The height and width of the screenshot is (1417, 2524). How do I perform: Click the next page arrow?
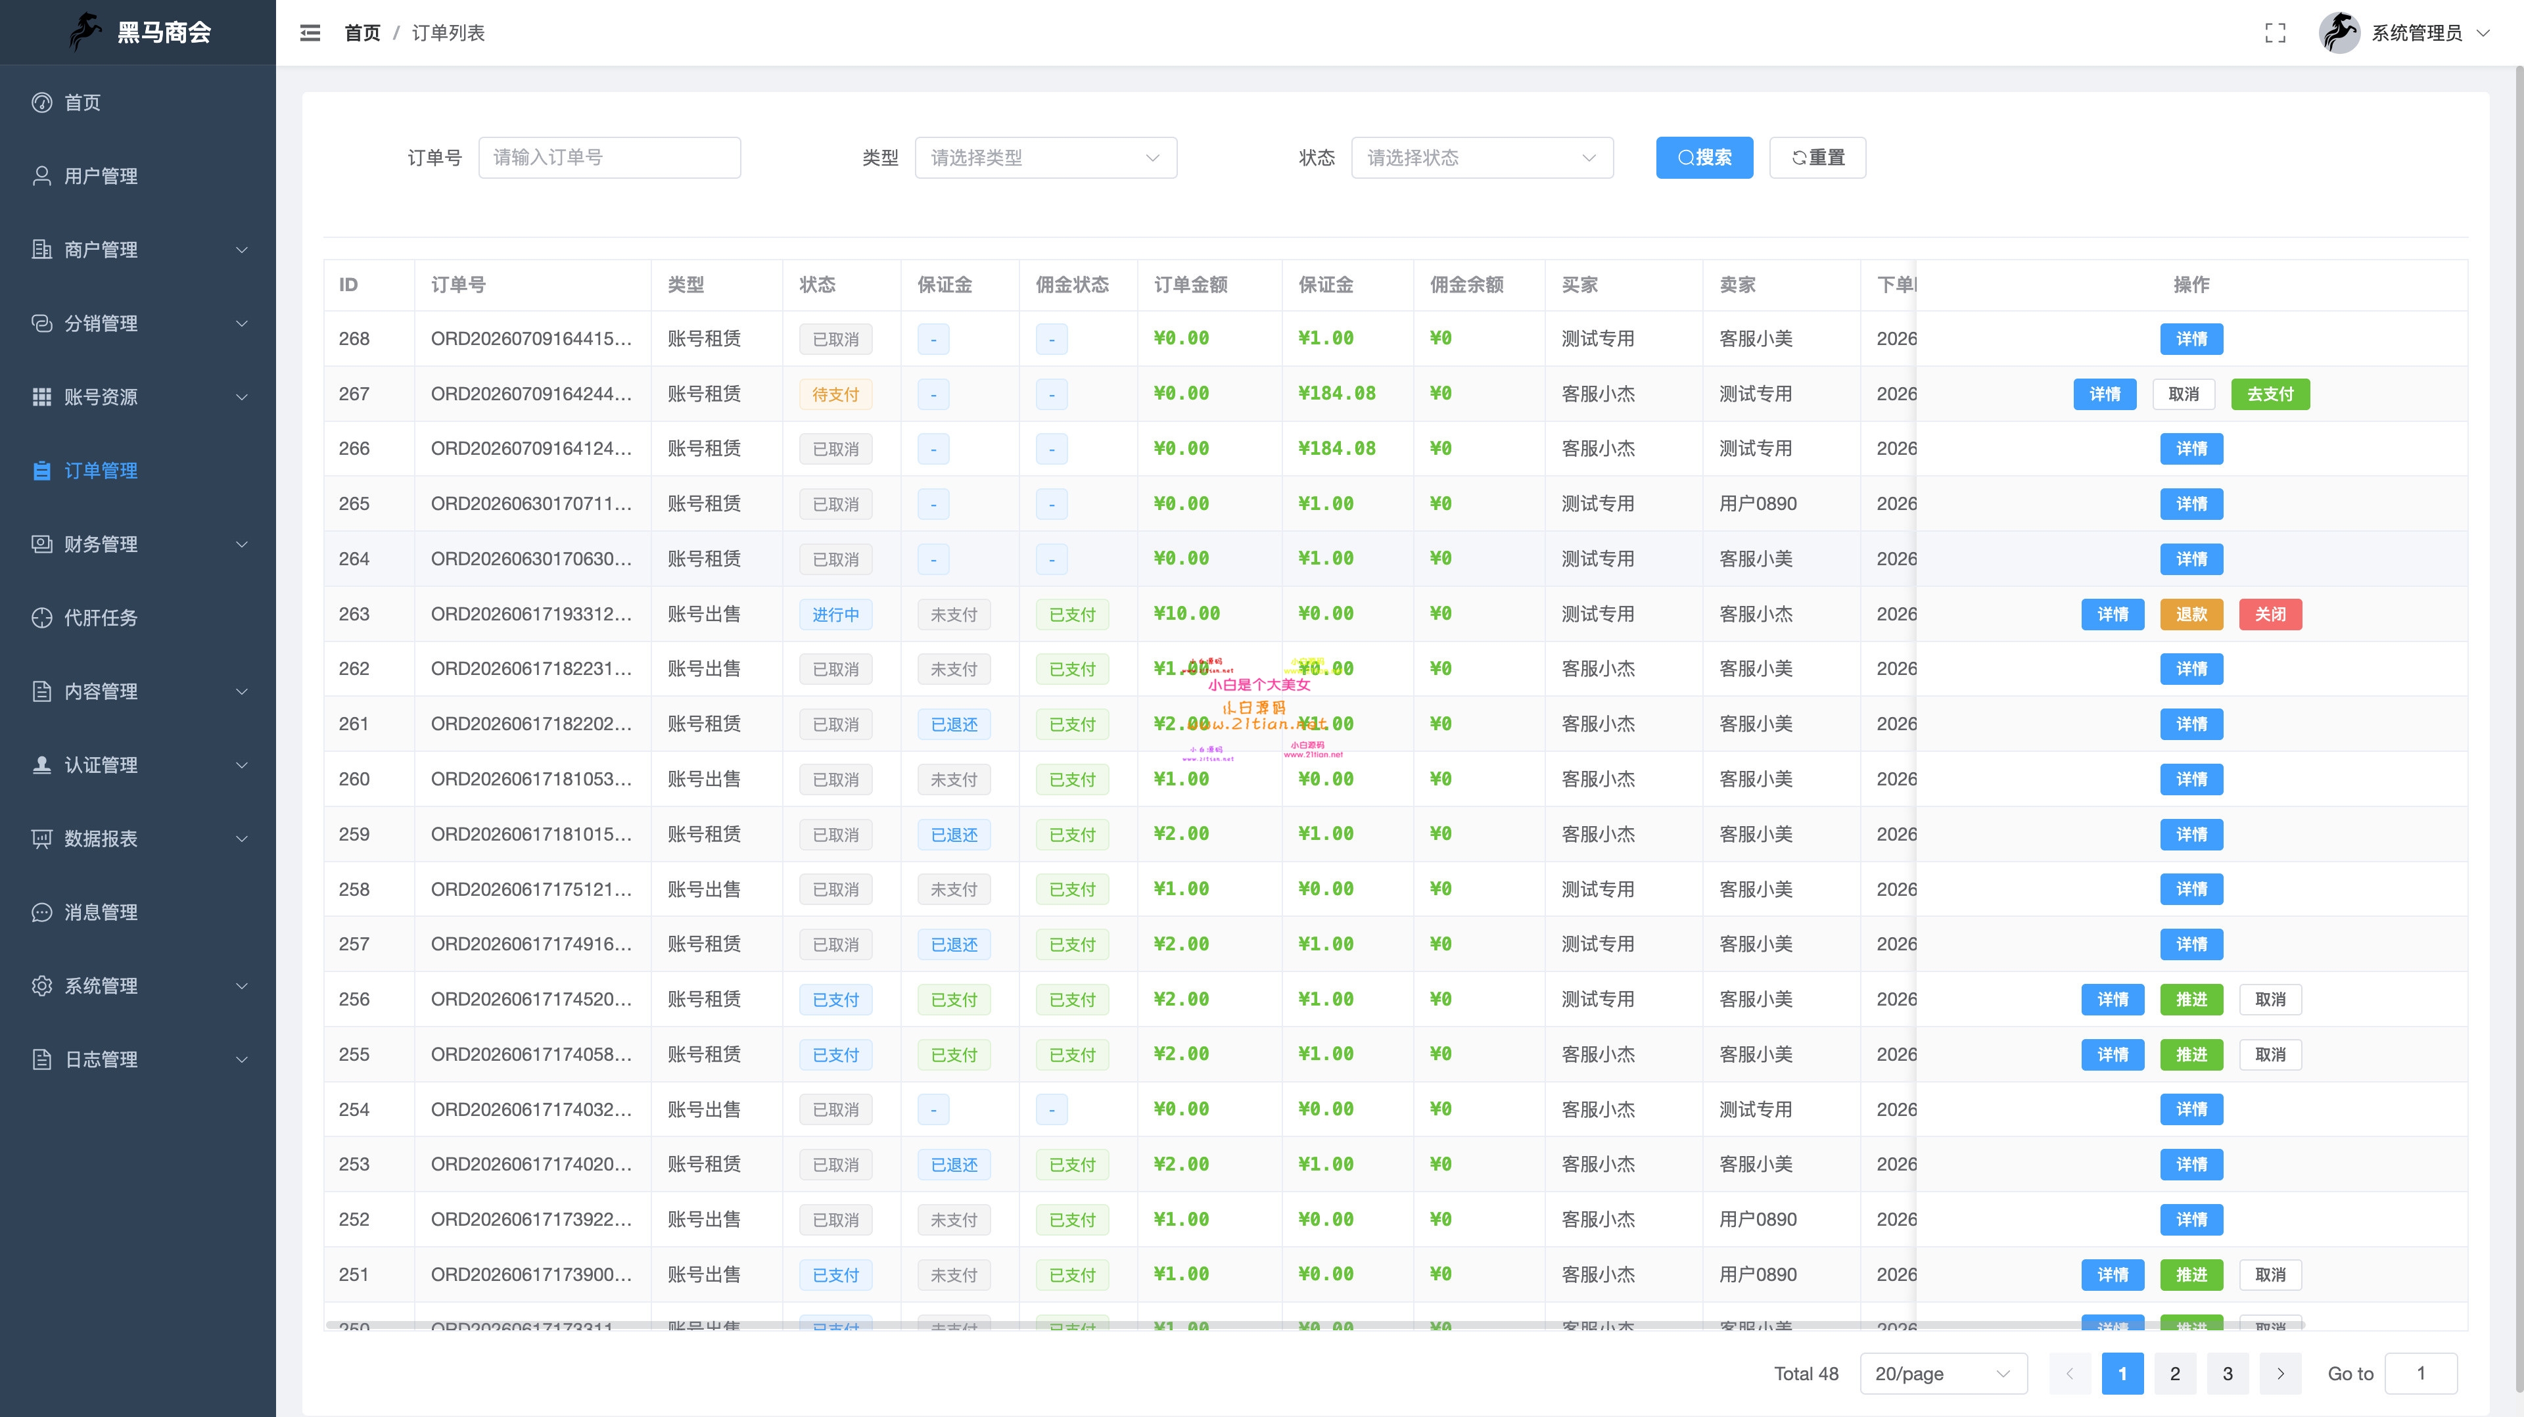[2280, 1373]
